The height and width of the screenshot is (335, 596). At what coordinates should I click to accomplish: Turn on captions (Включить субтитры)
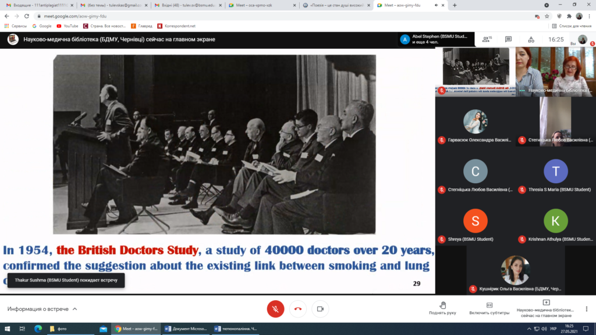[x=489, y=308]
